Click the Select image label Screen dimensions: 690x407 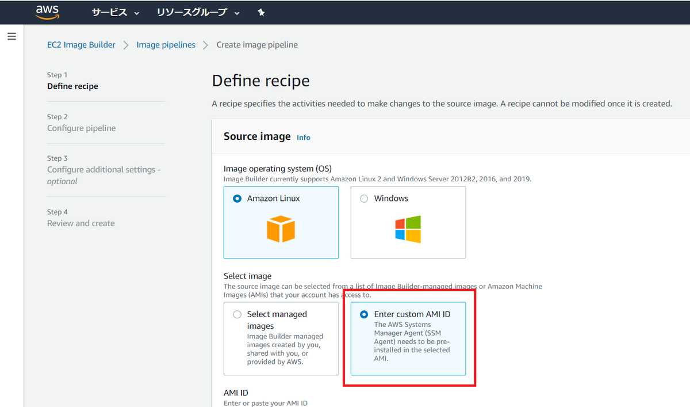(x=247, y=276)
